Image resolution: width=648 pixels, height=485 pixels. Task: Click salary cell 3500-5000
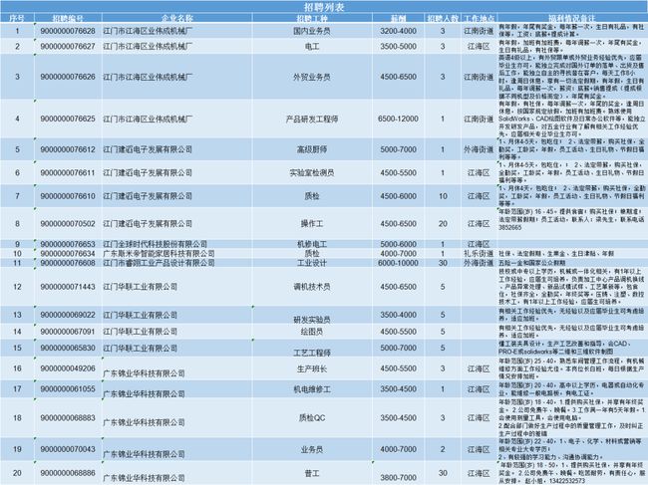[399, 46]
